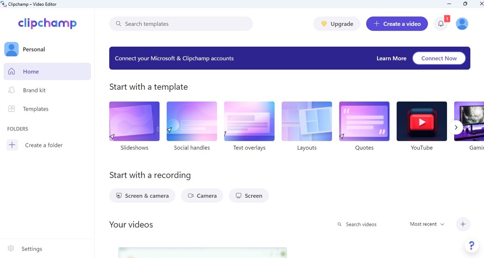Viewport: 484px width, 258px height.
Task: Click the Home house icon
Action: 11,71
